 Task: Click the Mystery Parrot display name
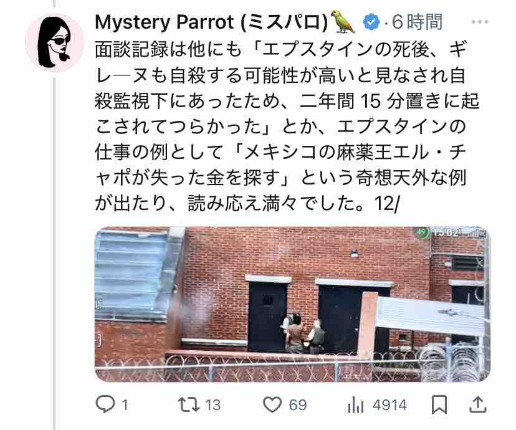[212, 22]
